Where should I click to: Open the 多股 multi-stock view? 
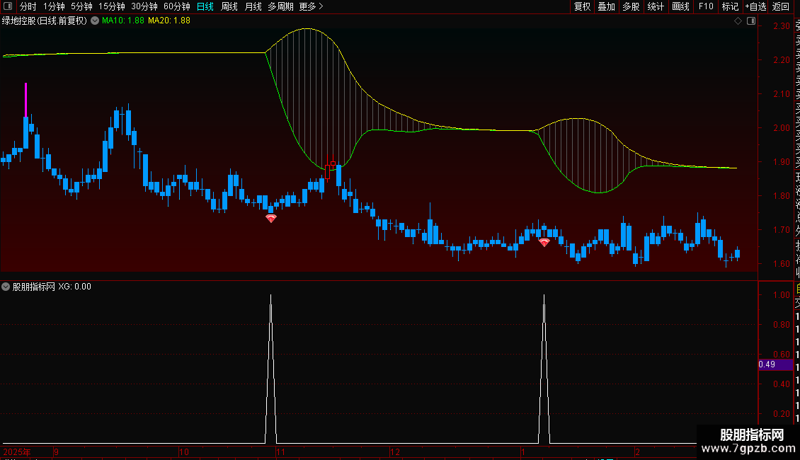(631, 6)
